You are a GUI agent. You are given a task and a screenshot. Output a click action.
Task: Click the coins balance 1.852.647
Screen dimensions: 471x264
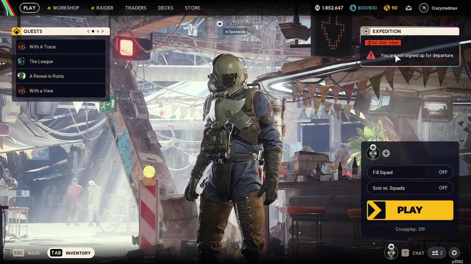[x=329, y=8]
